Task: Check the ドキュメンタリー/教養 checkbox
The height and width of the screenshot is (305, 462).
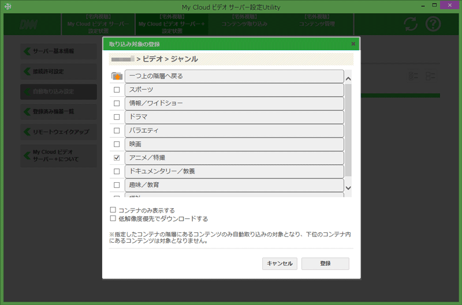Action: 117,171
